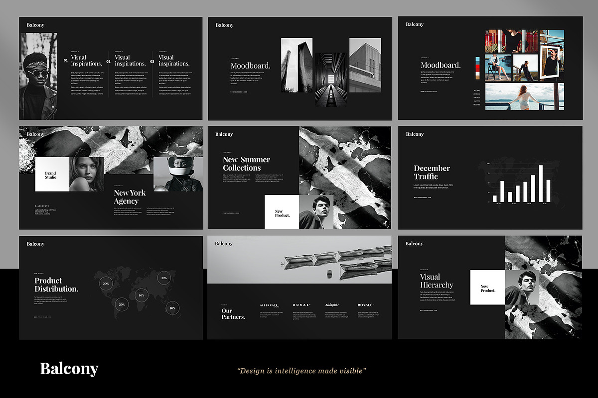
Task: Click heading number 01 Visual inspirations
Action: point(86,61)
